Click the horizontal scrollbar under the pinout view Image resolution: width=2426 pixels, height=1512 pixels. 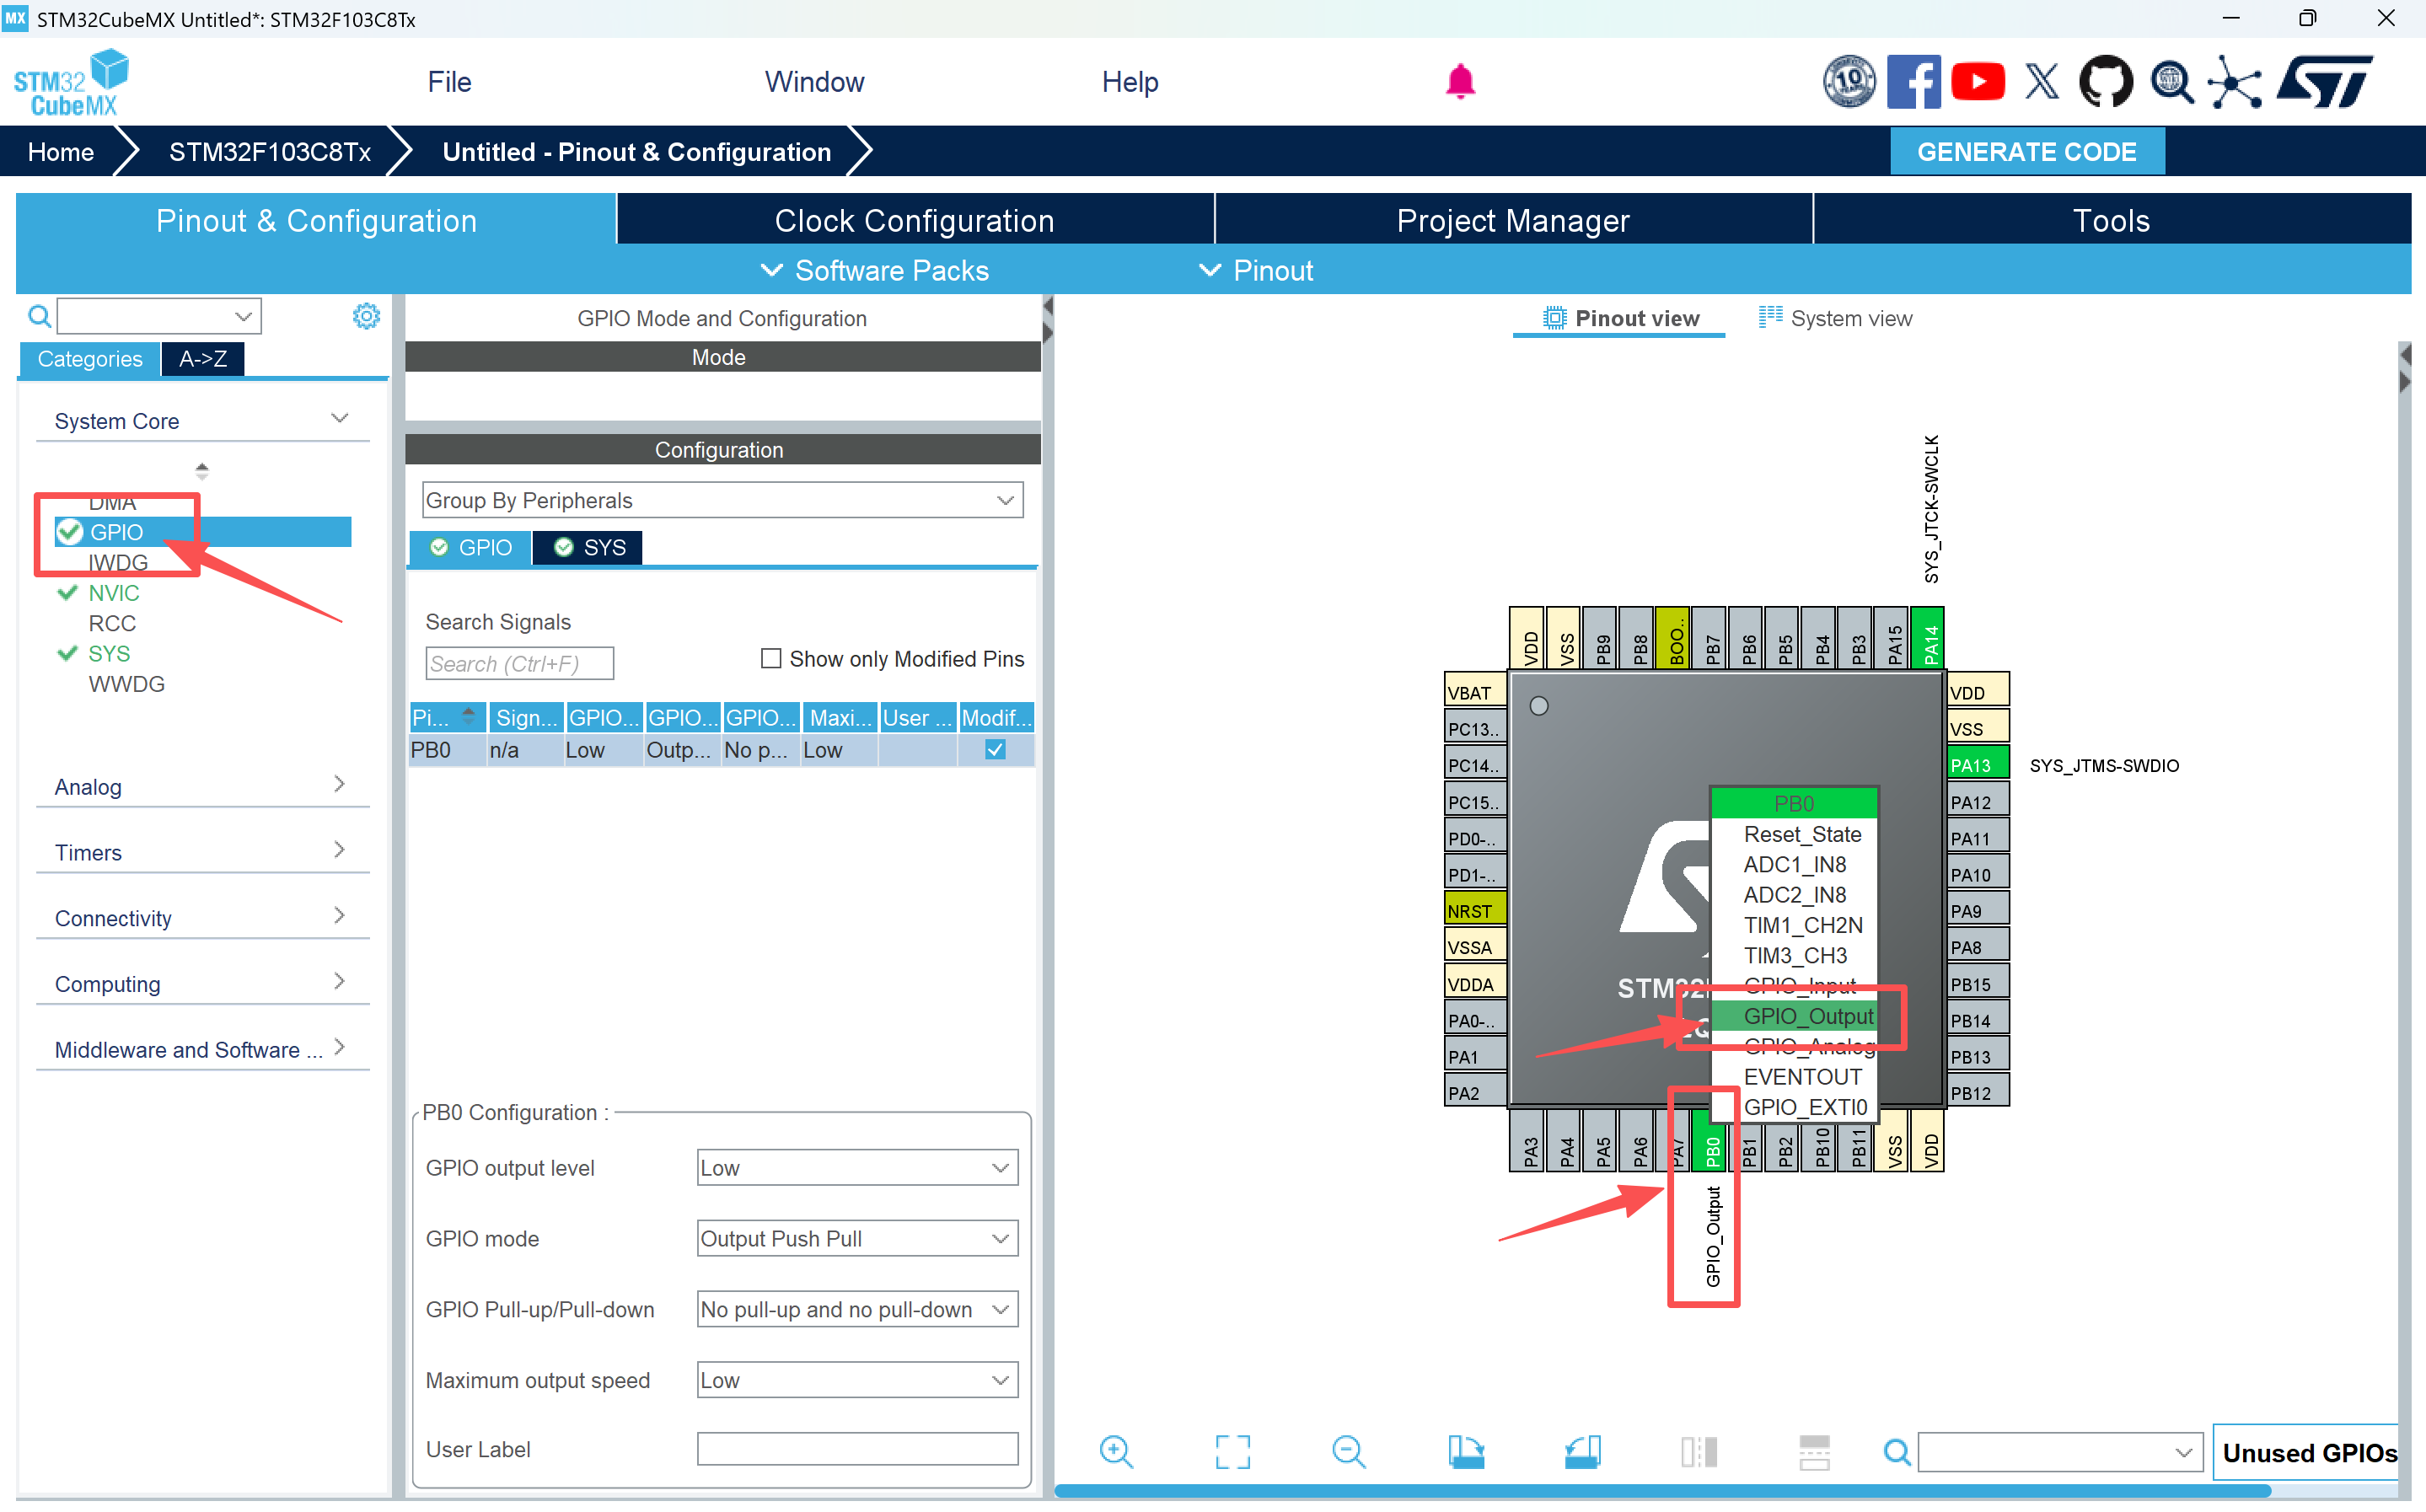point(1663,1491)
